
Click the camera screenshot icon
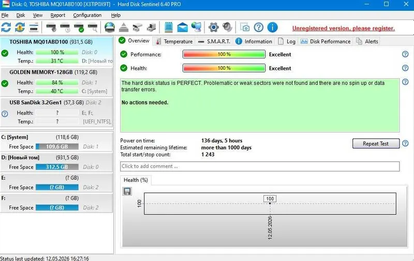pos(245,27)
